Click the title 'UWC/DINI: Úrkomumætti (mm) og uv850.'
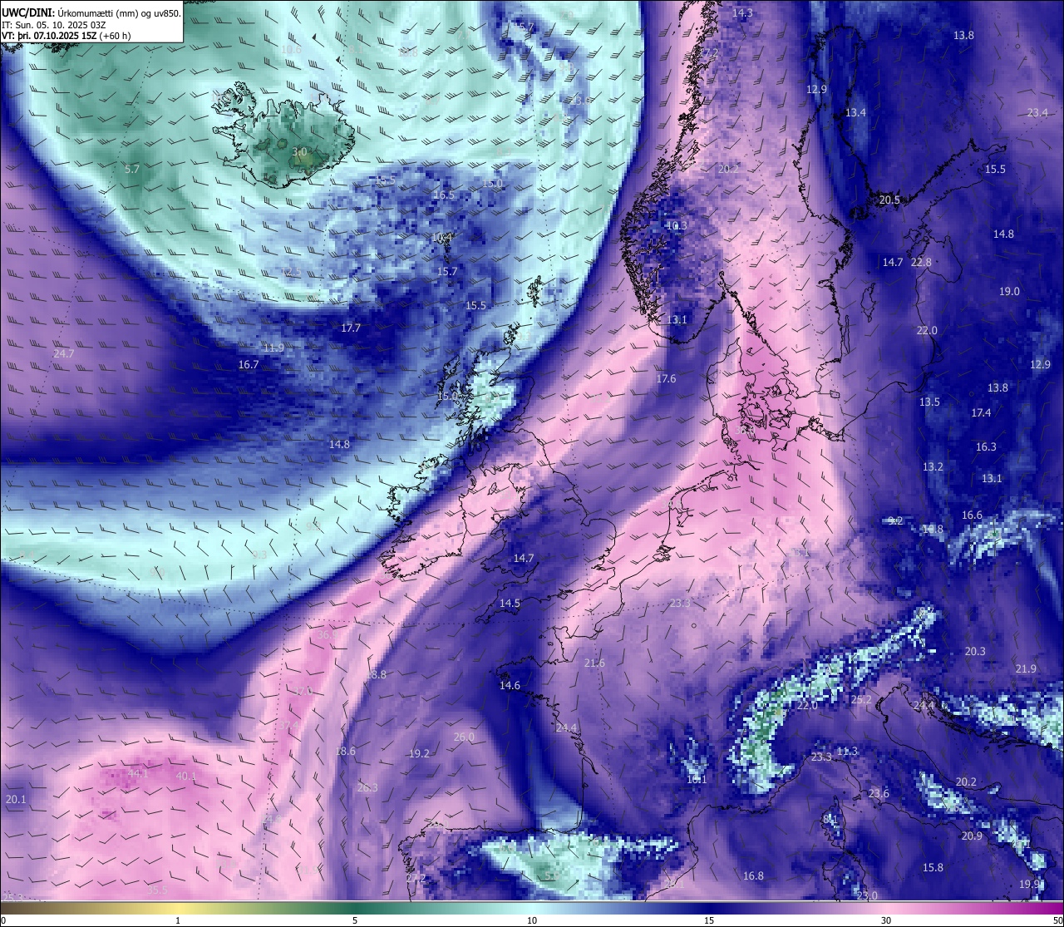This screenshot has width=1064, height=927. [91, 13]
